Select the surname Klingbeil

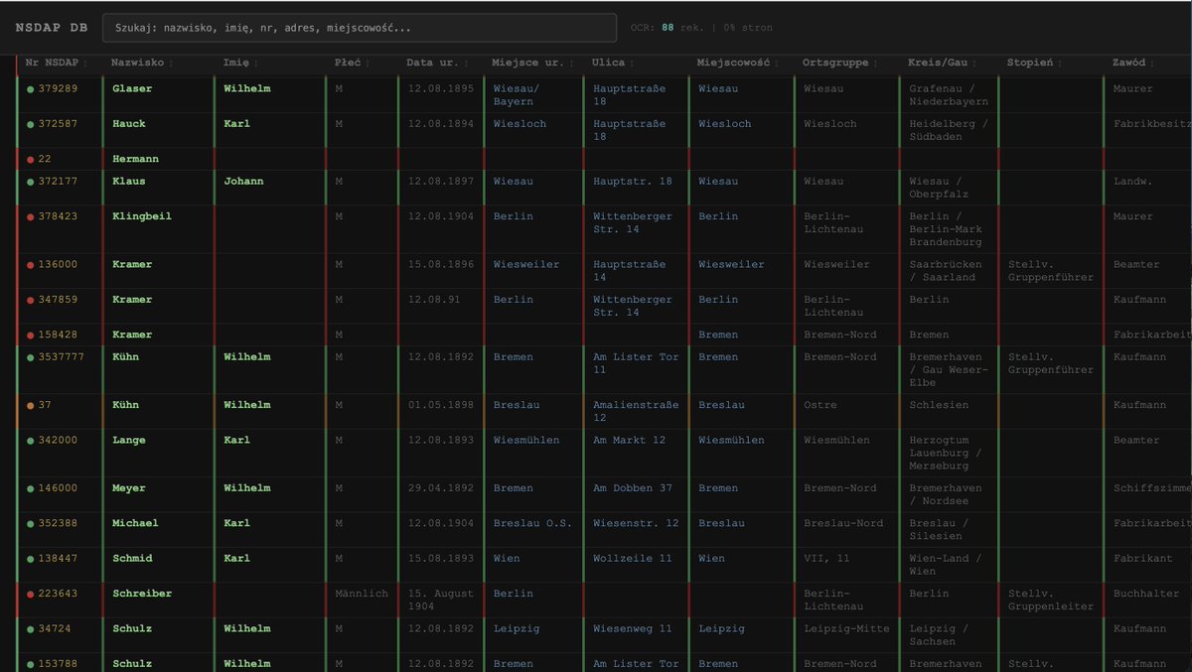pyautogui.click(x=142, y=216)
